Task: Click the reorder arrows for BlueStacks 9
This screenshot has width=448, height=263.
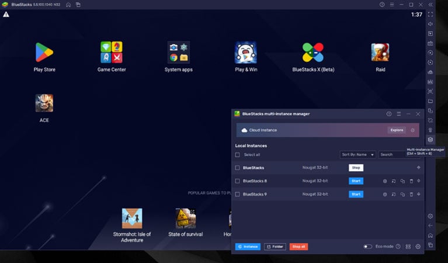Action: point(419,195)
